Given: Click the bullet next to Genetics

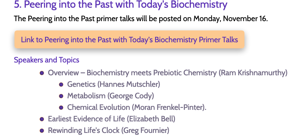Looking at the screenshot, I should click(61, 85).
